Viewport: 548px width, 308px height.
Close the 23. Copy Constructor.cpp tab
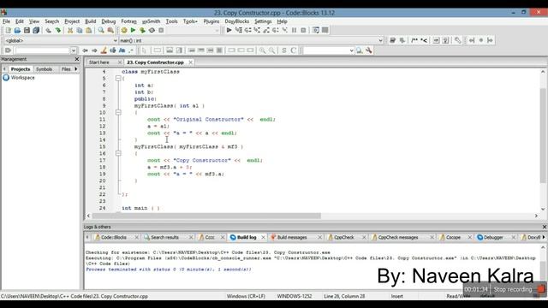tap(190, 62)
